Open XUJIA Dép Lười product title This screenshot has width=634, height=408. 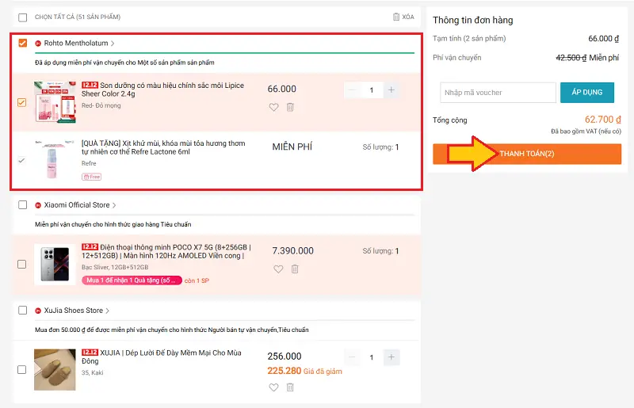(x=162, y=357)
